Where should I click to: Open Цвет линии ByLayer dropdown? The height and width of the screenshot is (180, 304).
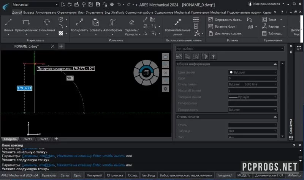pyautogui.click(x=253, y=72)
